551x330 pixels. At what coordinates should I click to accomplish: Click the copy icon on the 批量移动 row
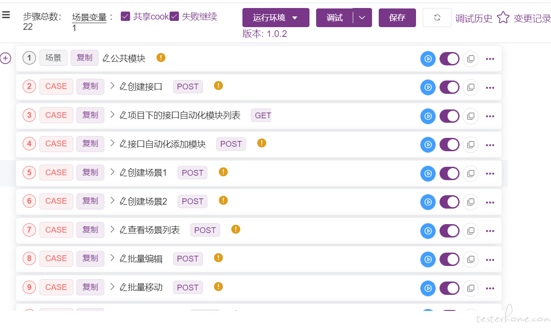pyautogui.click(x=471, y=288)
